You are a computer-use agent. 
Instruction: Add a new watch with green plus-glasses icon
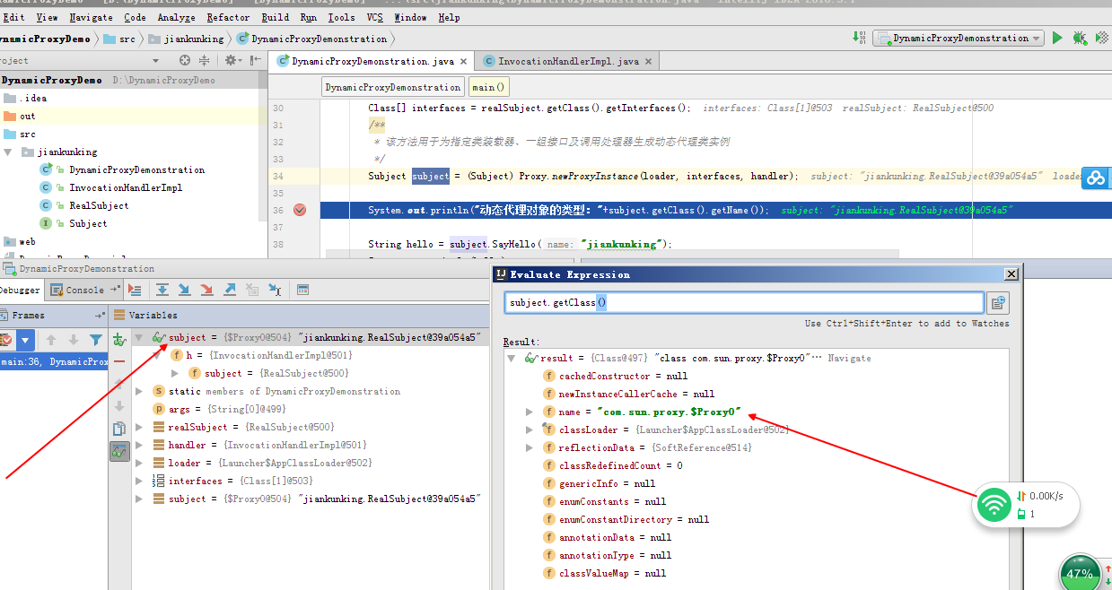pyautogui.click(x=119, y=340)
